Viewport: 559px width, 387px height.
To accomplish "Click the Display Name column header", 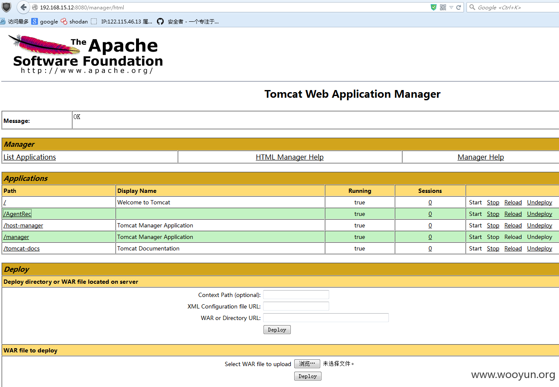I will click(x=137, y=191).
